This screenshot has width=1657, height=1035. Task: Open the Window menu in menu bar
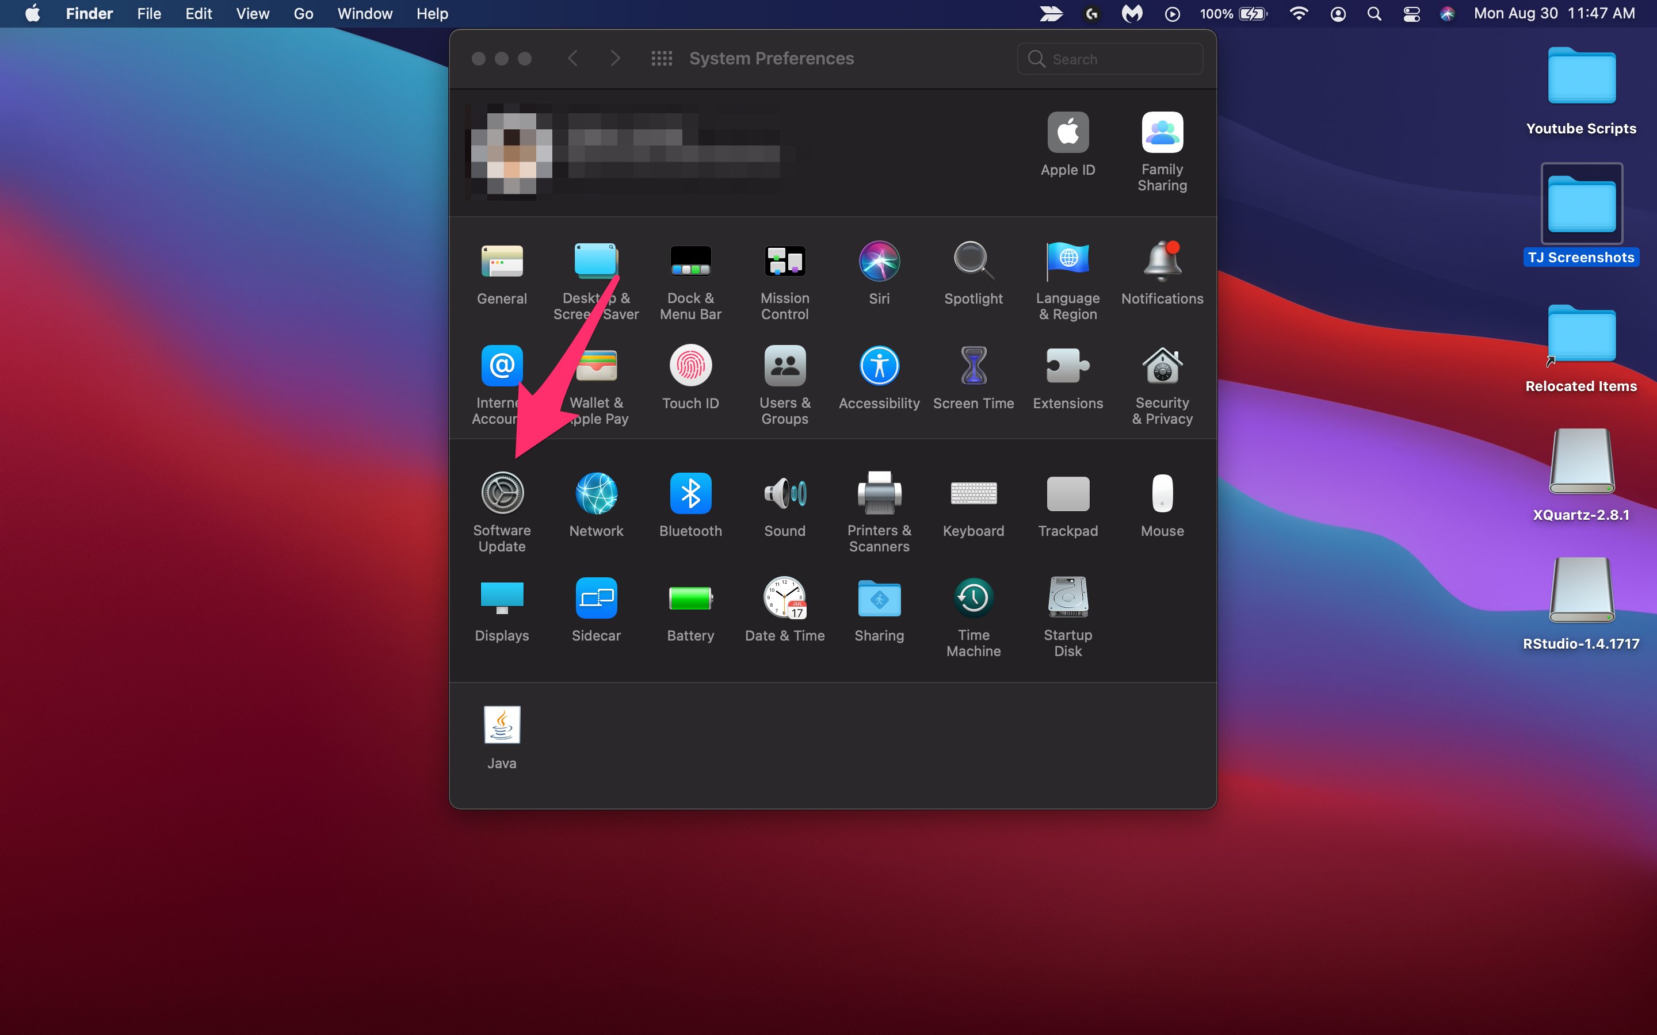point(364,14)
